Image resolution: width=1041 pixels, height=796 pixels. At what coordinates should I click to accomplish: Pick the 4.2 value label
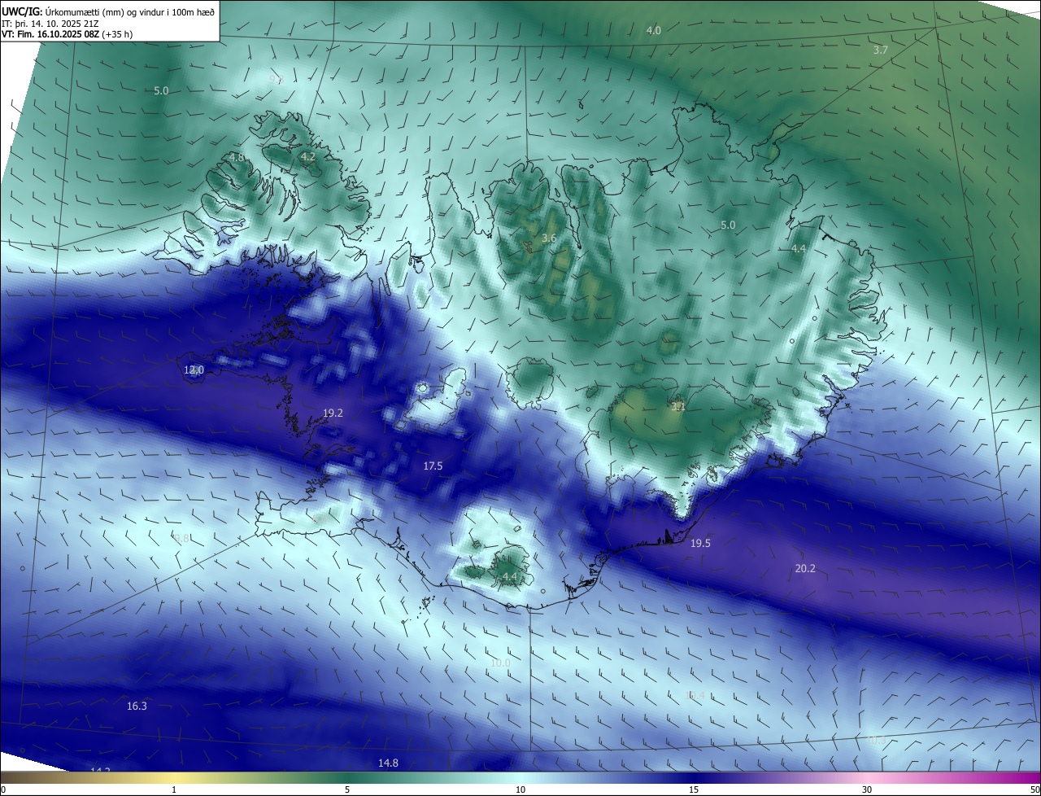tap(307, 156)
